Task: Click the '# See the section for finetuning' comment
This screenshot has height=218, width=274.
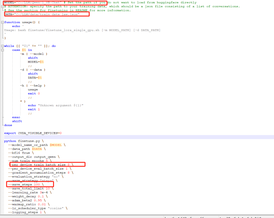Action: (67, 10)
